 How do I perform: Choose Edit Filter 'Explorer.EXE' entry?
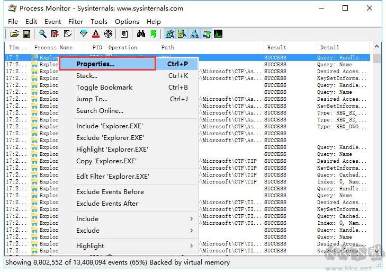click(128, 177)
